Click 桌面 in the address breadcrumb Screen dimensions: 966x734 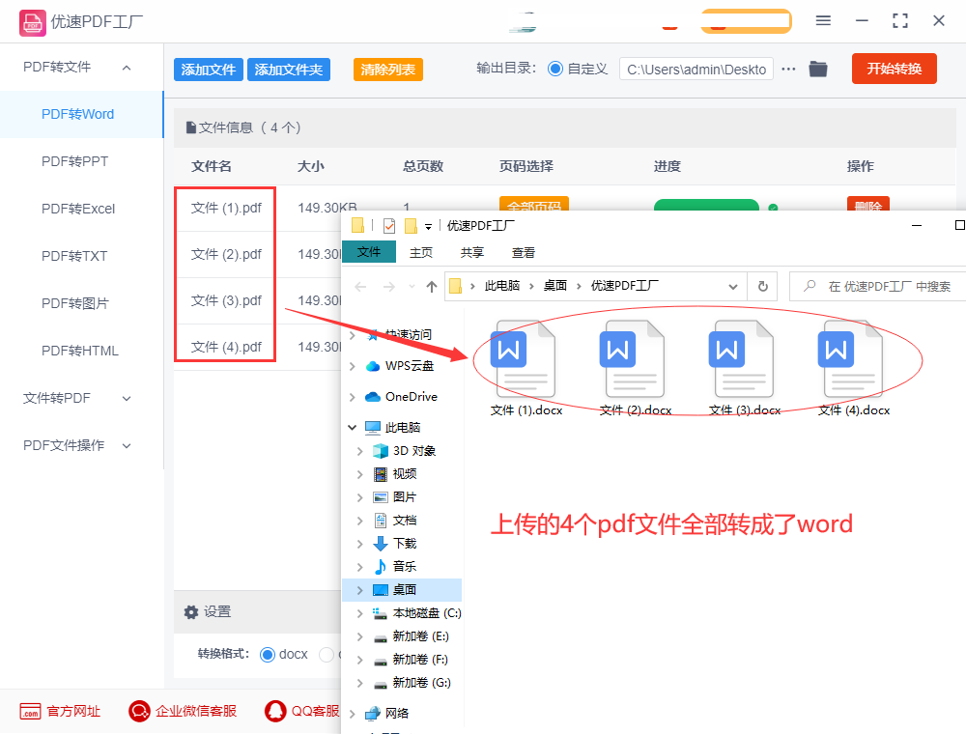point(555,286)
